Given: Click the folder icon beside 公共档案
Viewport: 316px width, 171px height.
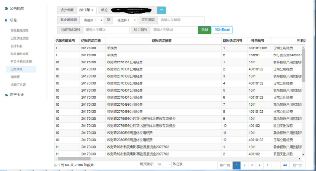Looking at the screenshot, I should 7,8.
